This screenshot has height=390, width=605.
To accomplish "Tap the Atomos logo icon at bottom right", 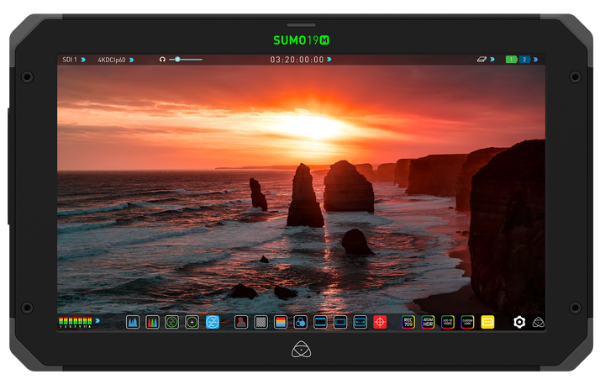I will click(x=539, y=322).
